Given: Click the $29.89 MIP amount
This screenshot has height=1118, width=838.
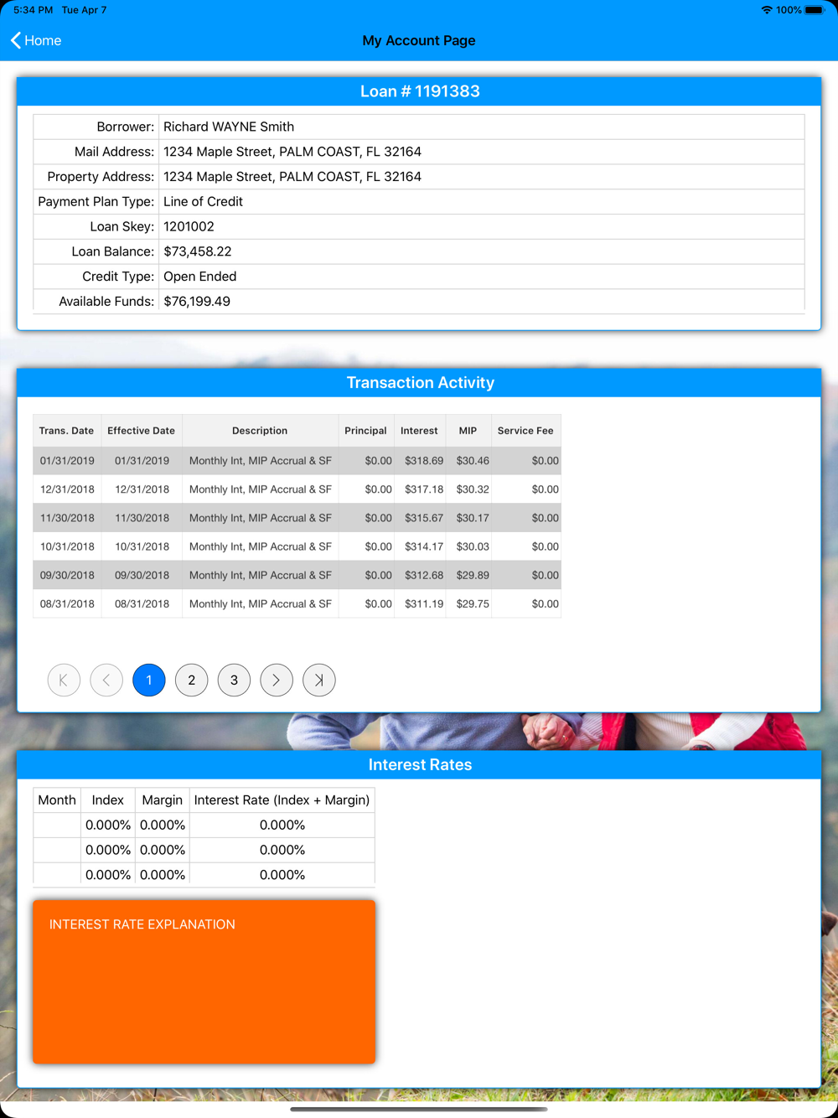Looking at the screenshot, I should pos(473,575).
